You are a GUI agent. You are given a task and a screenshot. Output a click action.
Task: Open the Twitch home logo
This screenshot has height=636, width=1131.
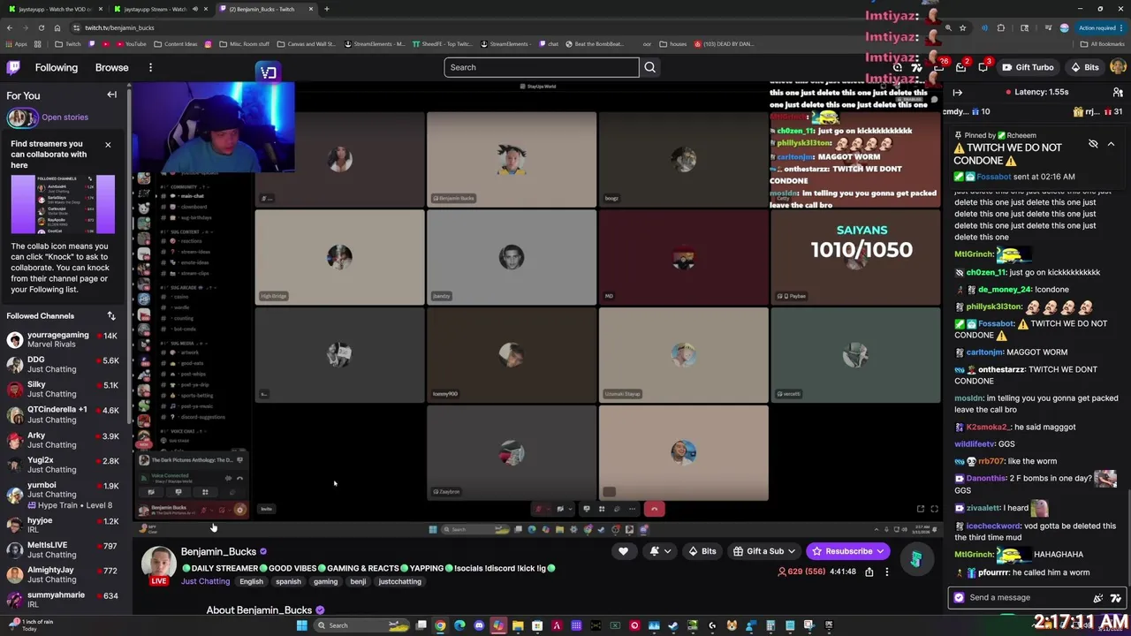13,67
